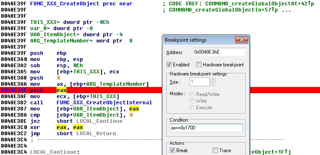Click 'mov ax, [ebp+ARG_TemplateNumber]' instruction
The width and height of the screenshot is (320, 155).
90,84
